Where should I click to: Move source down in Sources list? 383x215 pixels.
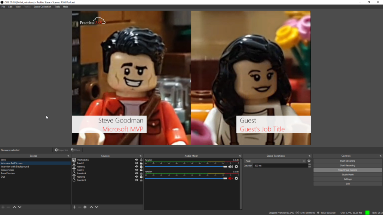pyautogui.click(x=97, y=207)
